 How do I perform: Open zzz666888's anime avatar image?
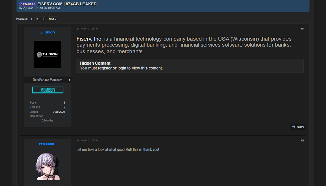pos(47,166)
